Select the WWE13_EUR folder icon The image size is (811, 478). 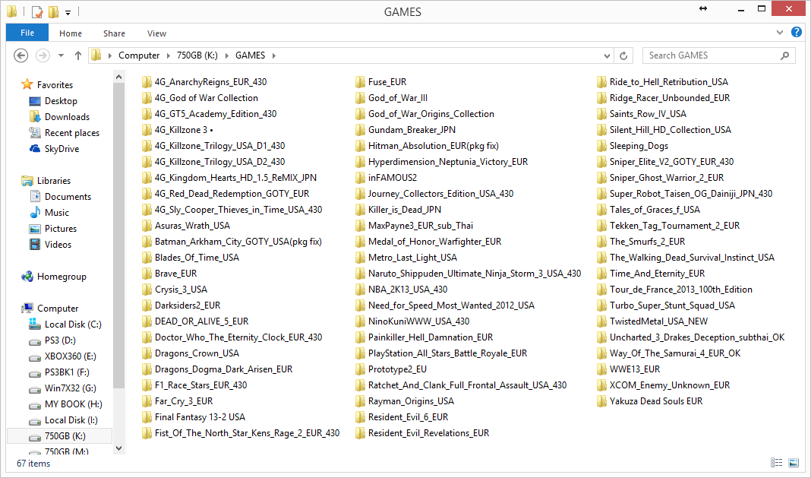tap(601, 369)
